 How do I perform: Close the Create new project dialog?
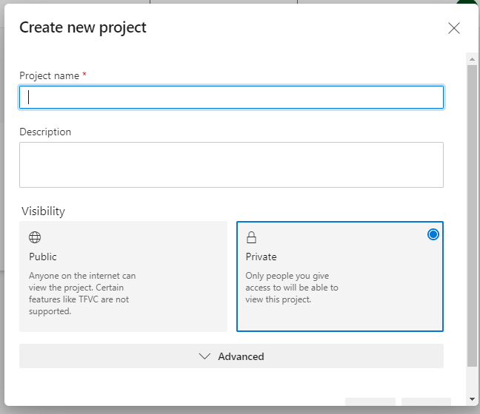coord(453,28)
